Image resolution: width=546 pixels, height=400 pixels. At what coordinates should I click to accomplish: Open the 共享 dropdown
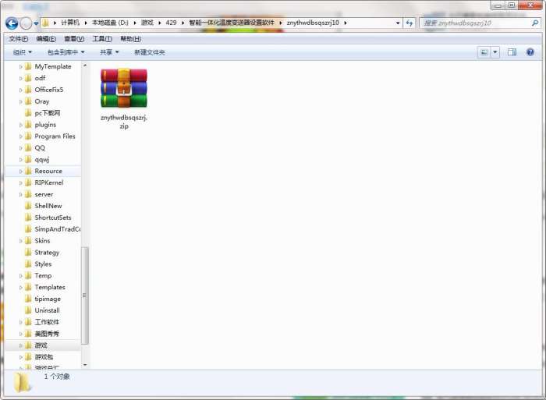click(x=109, y=52)
